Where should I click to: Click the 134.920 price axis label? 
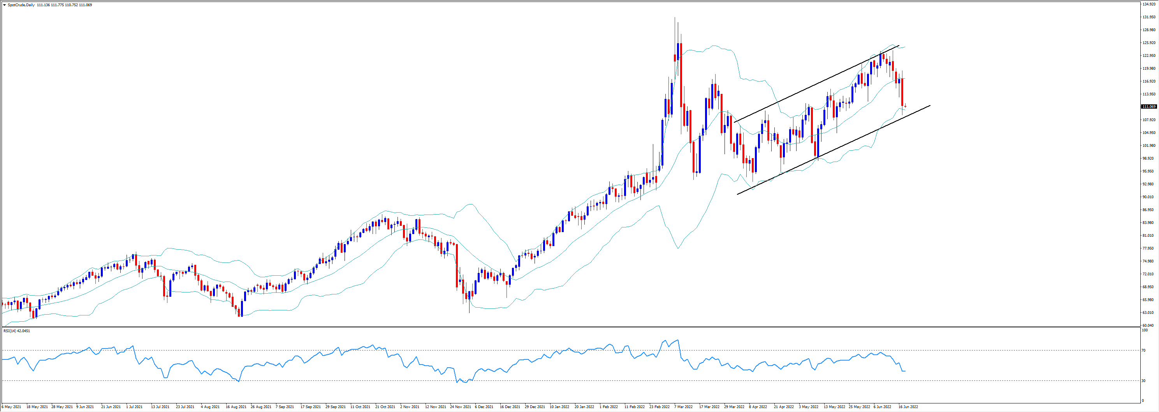(x=1148, y=4)
